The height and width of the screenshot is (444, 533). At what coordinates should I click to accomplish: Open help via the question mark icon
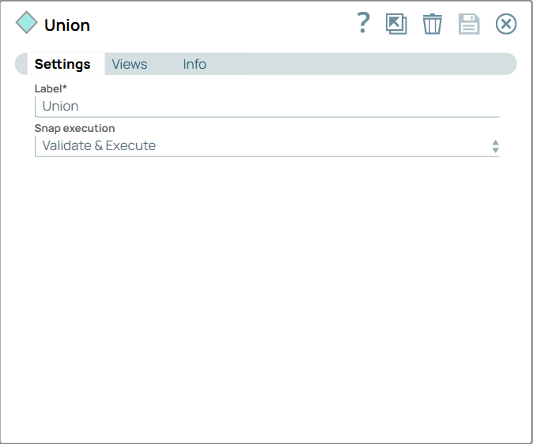[363, 24]
